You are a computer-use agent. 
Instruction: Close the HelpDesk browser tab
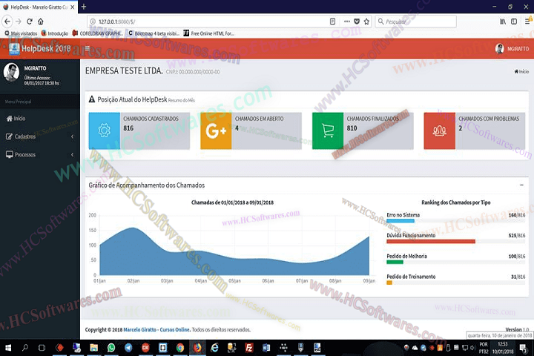pos(73,7)
